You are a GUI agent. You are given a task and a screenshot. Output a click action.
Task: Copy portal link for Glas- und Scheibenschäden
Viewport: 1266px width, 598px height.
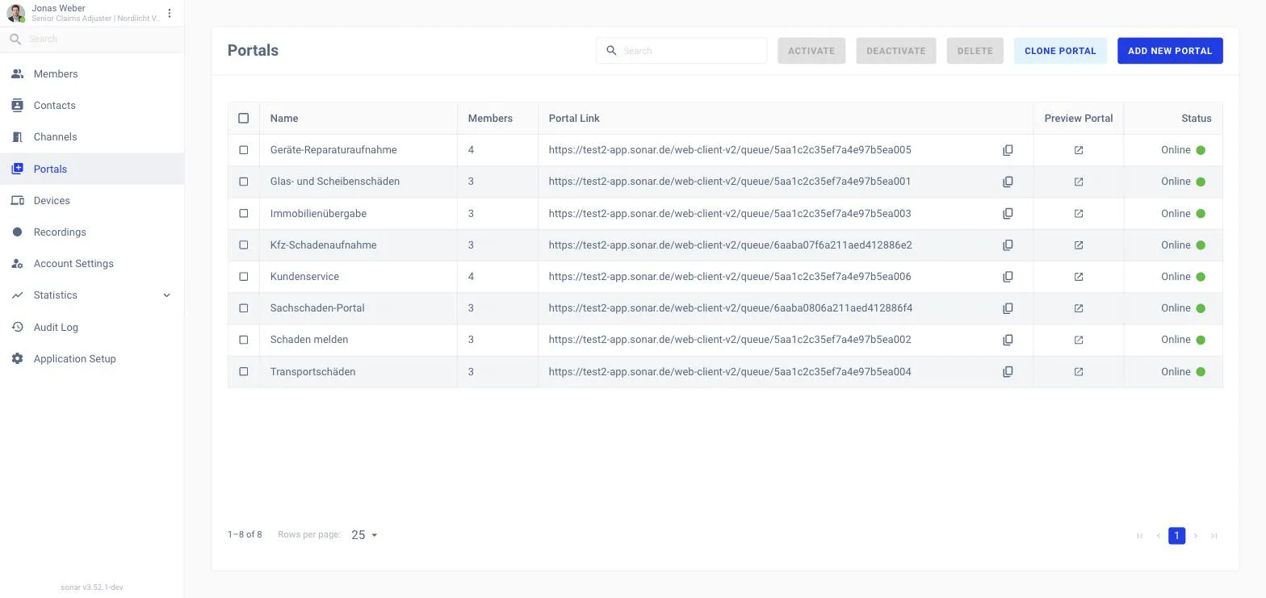click(1008, 182)
